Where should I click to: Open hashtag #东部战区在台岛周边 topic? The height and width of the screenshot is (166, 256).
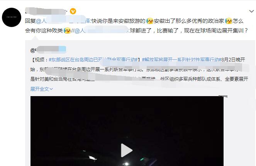pos(93,59)
